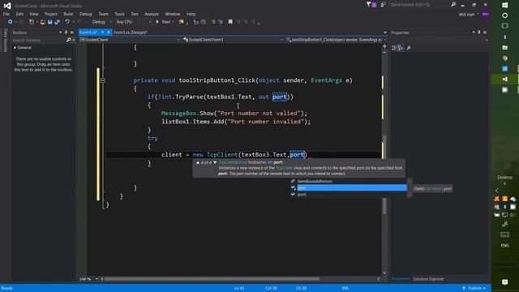Click the New Project toolbar icon
Viewport: 519px width, 292px height.
31,22
